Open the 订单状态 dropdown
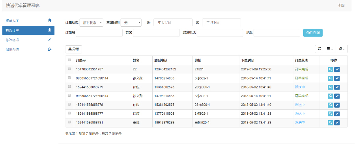 [91, 23]
